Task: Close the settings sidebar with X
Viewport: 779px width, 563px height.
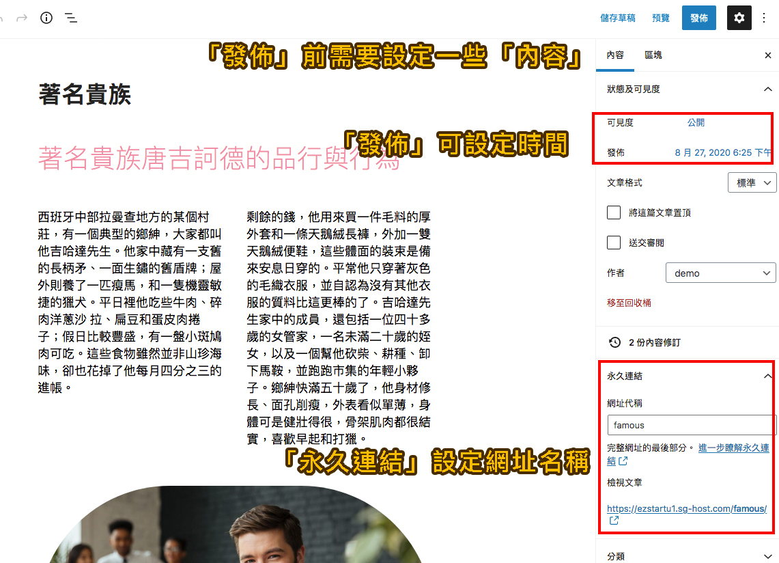Action: [x=767, y=55]
